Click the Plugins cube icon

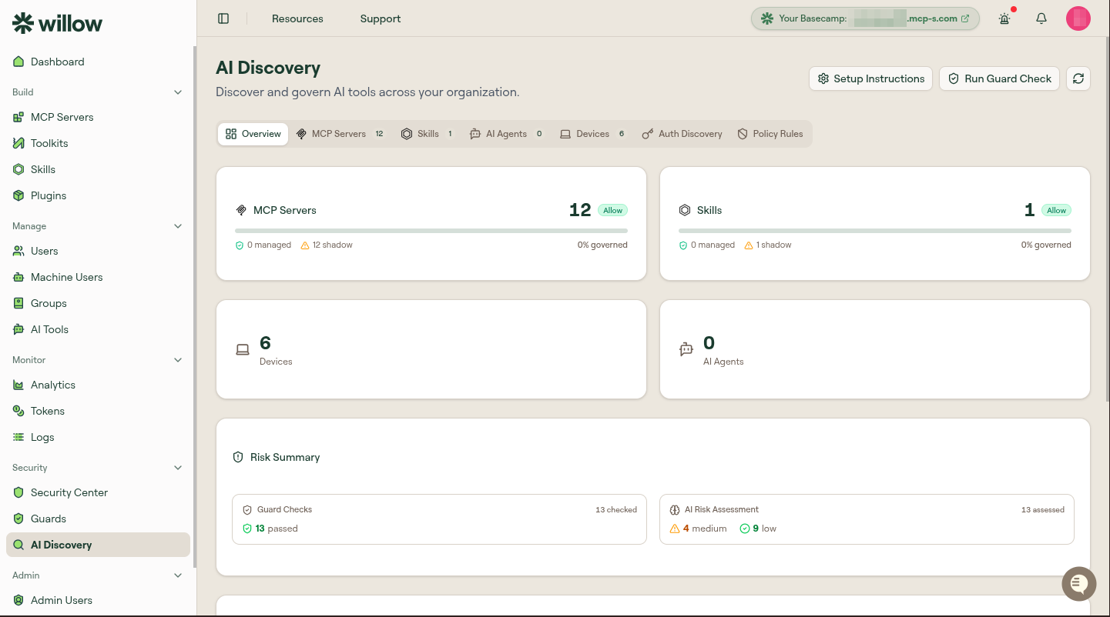(18, 195)
